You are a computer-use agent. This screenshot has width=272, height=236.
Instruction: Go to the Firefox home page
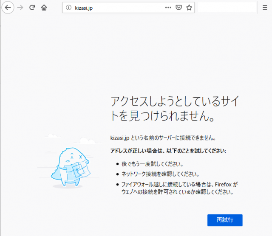click(x=44, y=8)
